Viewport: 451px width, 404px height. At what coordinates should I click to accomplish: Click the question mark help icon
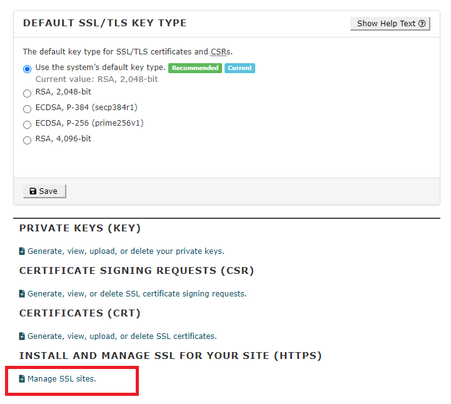[x=422, y=24]
